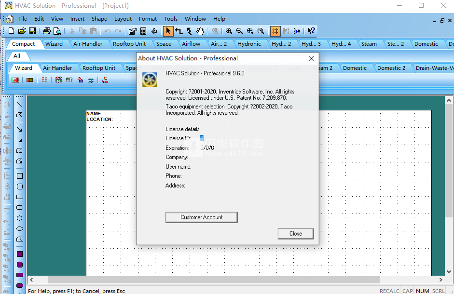This screenshot has height=294, width=454.
Task: Activate the hand pan tool
Action: [200, 31]
